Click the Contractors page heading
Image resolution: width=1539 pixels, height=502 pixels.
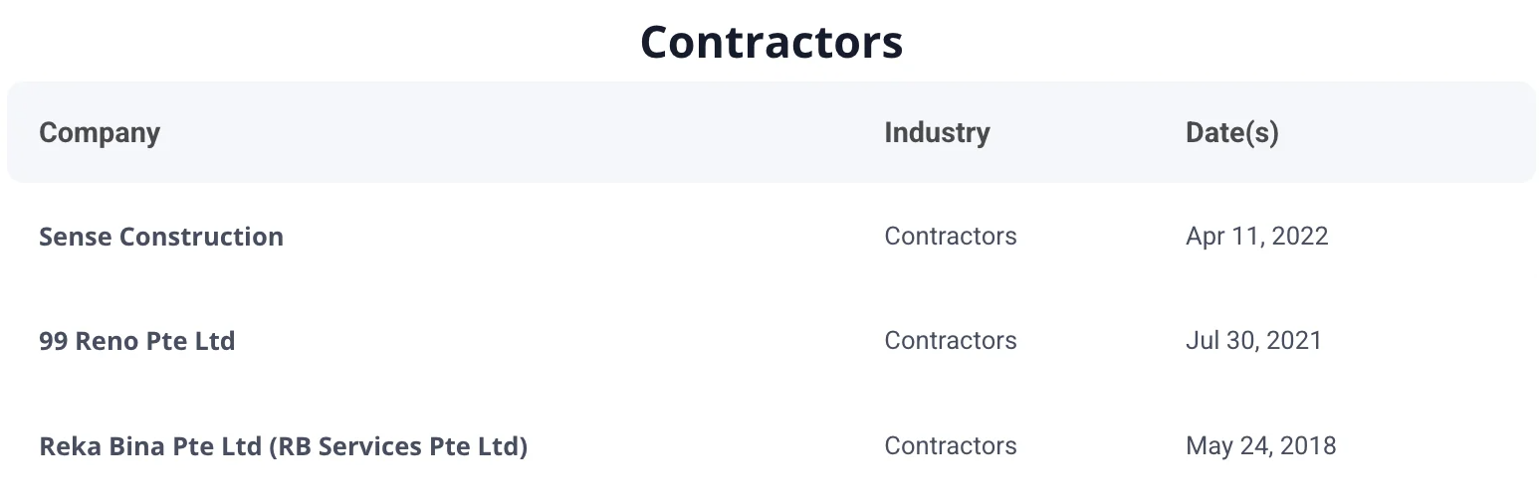click(771, 42)
